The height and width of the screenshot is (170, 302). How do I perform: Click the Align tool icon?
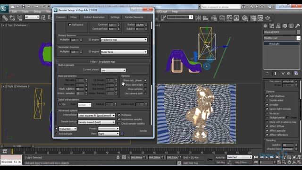(206, 18)
